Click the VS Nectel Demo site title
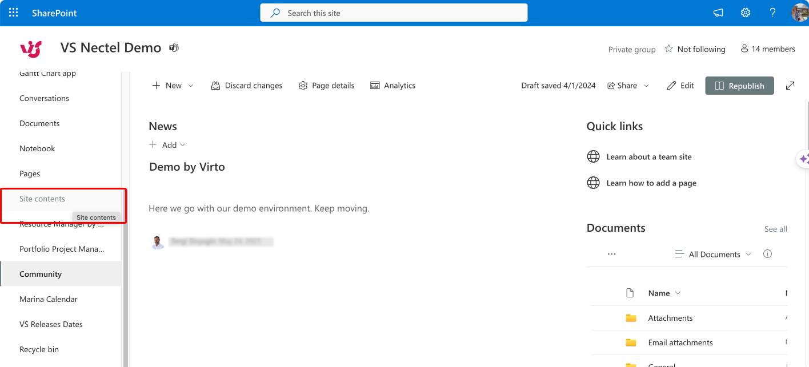The height and width of the screenshot is (367, 809). (111, 48)
